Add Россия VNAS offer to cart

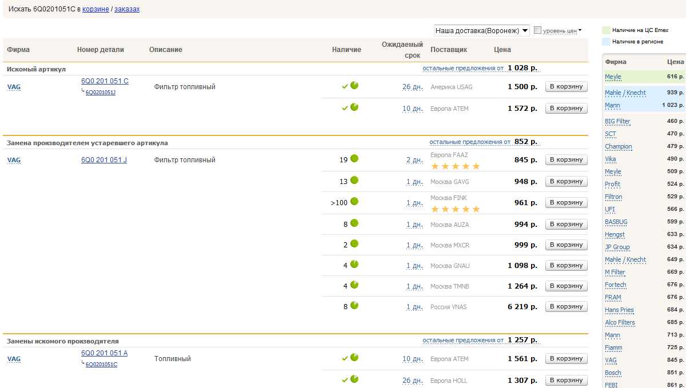[x=566, y=307]
